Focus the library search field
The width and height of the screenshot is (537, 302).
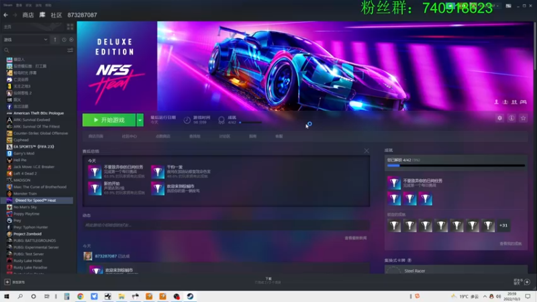coord(34,50)
